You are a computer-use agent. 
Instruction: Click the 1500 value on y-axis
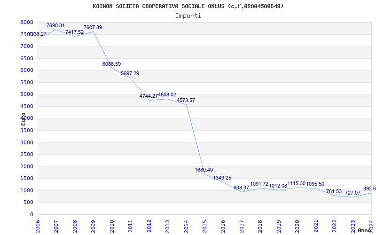click(27, 179)
